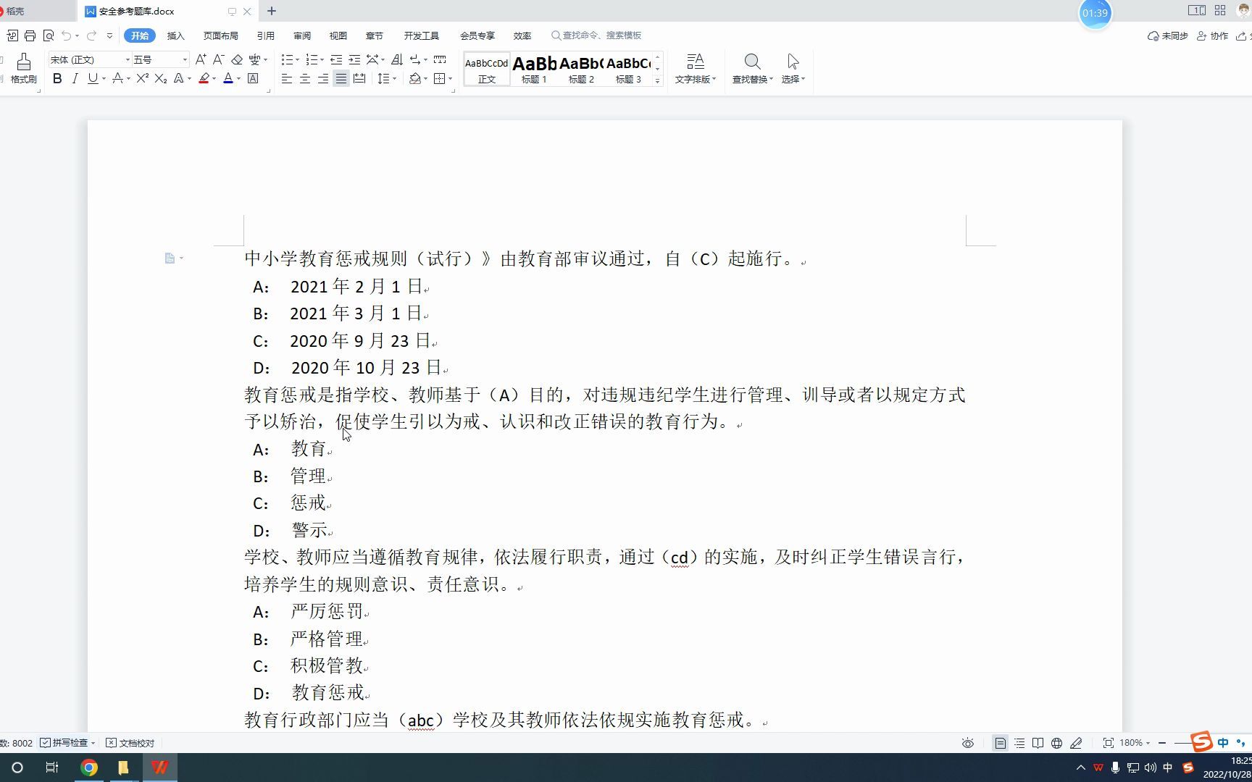Undo the last action
This screenshot has width=1252, height=782.
pyautogui.click(x=67, y=35)
